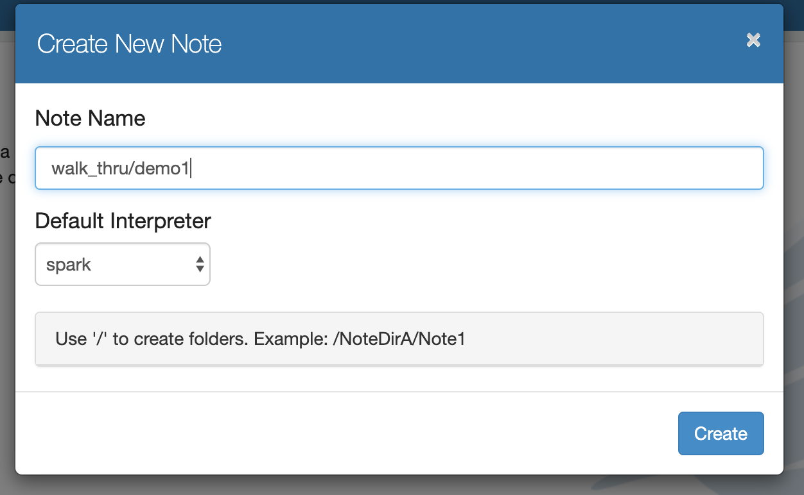Close the Create New Note dialog
Image resolution: width=804 pixels, height=495 pixels.
point(753,40)
